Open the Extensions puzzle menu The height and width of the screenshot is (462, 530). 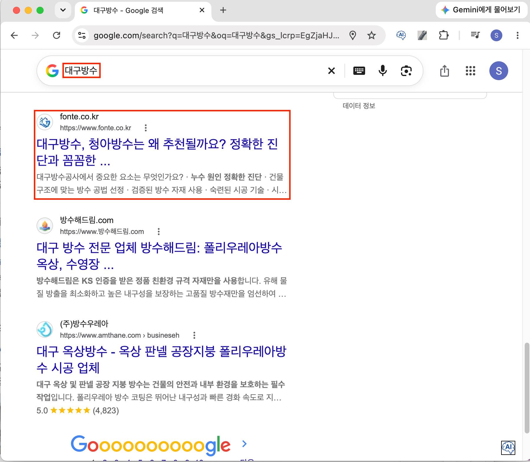[x=443, y=36]
